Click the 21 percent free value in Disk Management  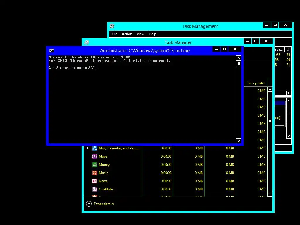[288, 65]
